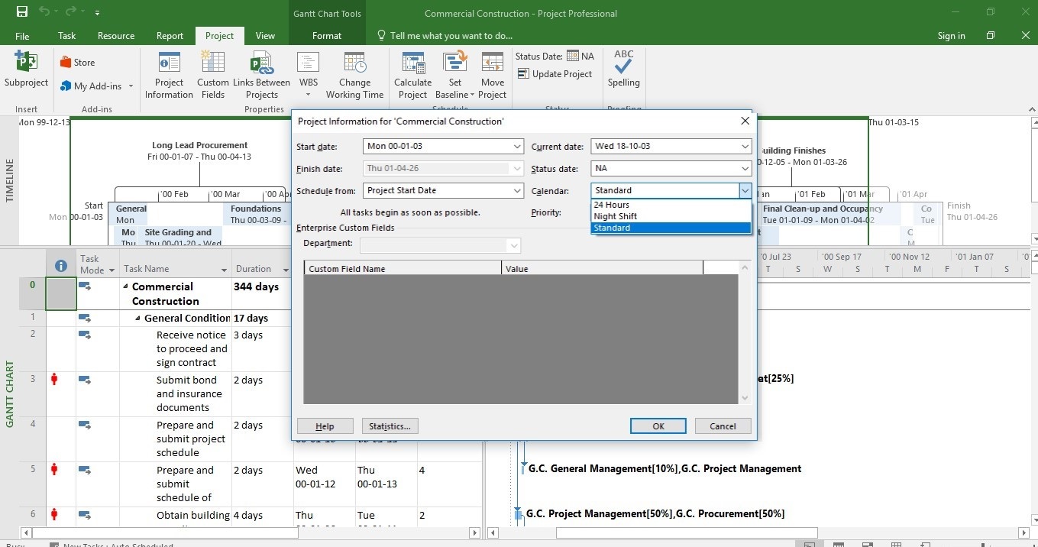The image size is (1038, 547).
Task: Run the Spelling check
Action: (624, 70)
